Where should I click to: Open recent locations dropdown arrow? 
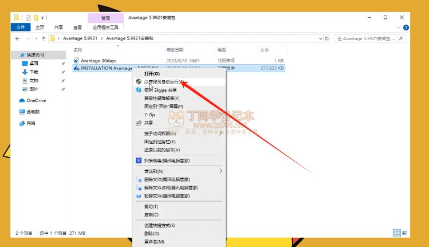tap(37, 38)
